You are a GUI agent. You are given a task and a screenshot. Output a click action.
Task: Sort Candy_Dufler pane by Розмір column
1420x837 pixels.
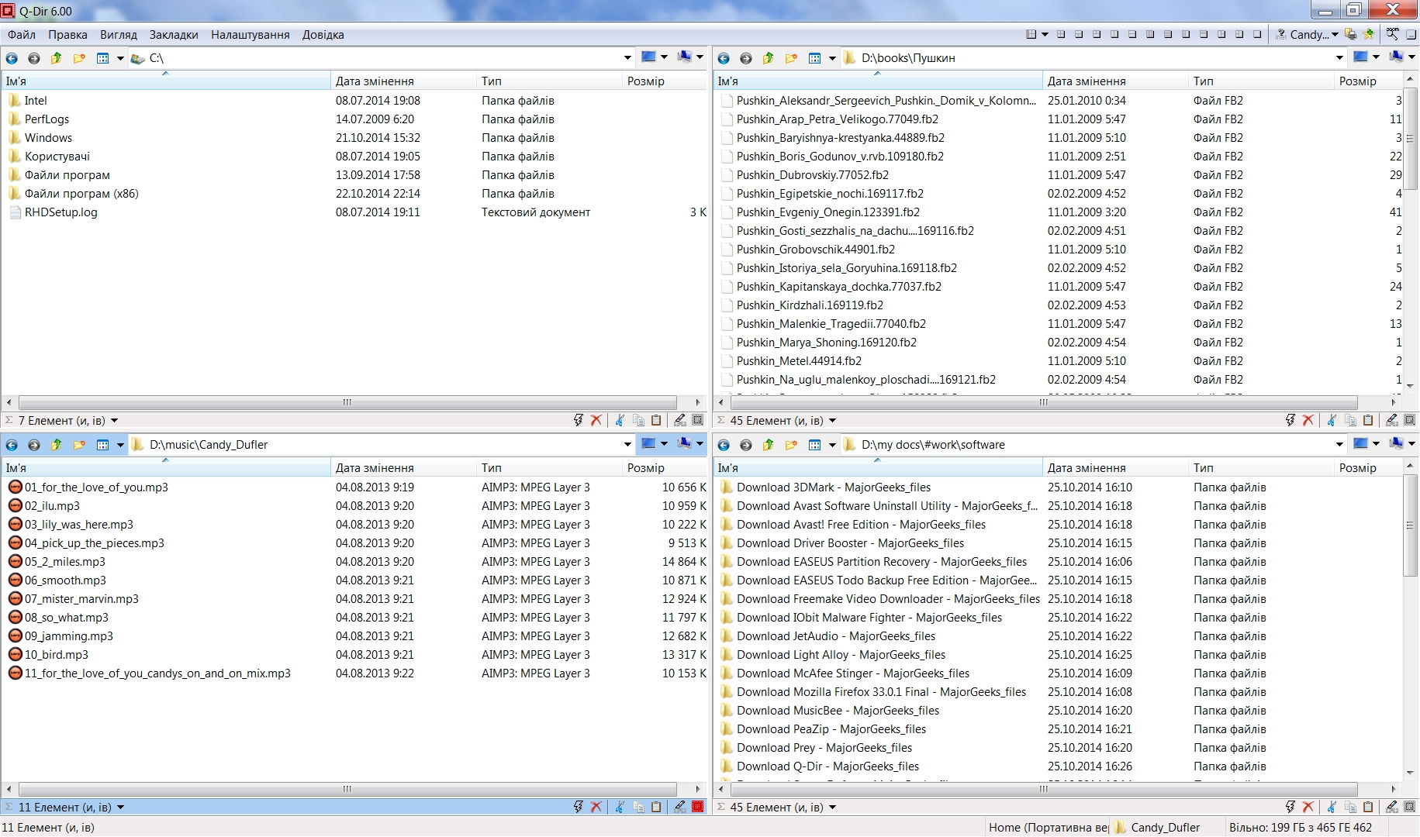(x=665, y=468)
